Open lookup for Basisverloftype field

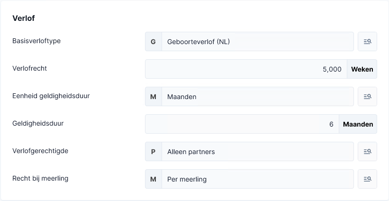[x=367, y=41]
